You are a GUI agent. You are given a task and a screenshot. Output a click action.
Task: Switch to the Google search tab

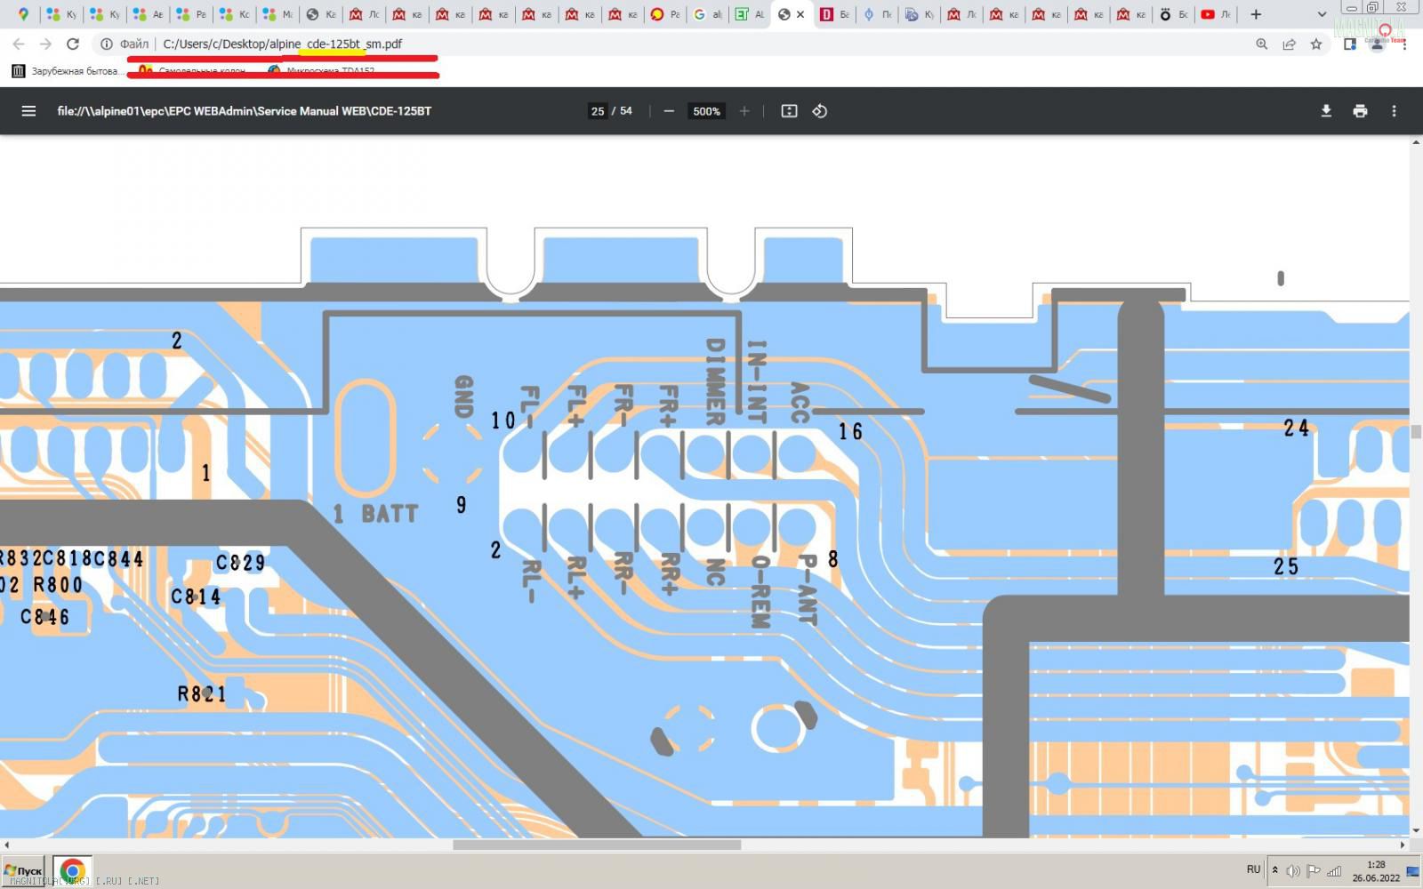tap(707, 14)
